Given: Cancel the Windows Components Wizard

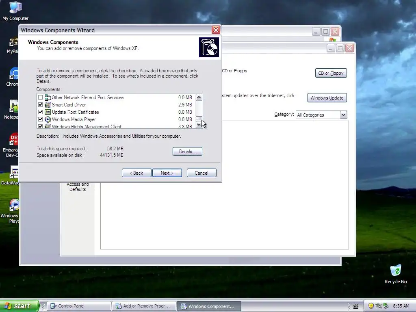Looking at the screenshot, I should click(201, 173).
